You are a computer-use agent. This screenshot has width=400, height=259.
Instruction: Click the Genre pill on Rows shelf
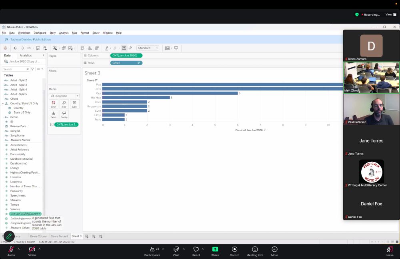click(x=126, y=63)
